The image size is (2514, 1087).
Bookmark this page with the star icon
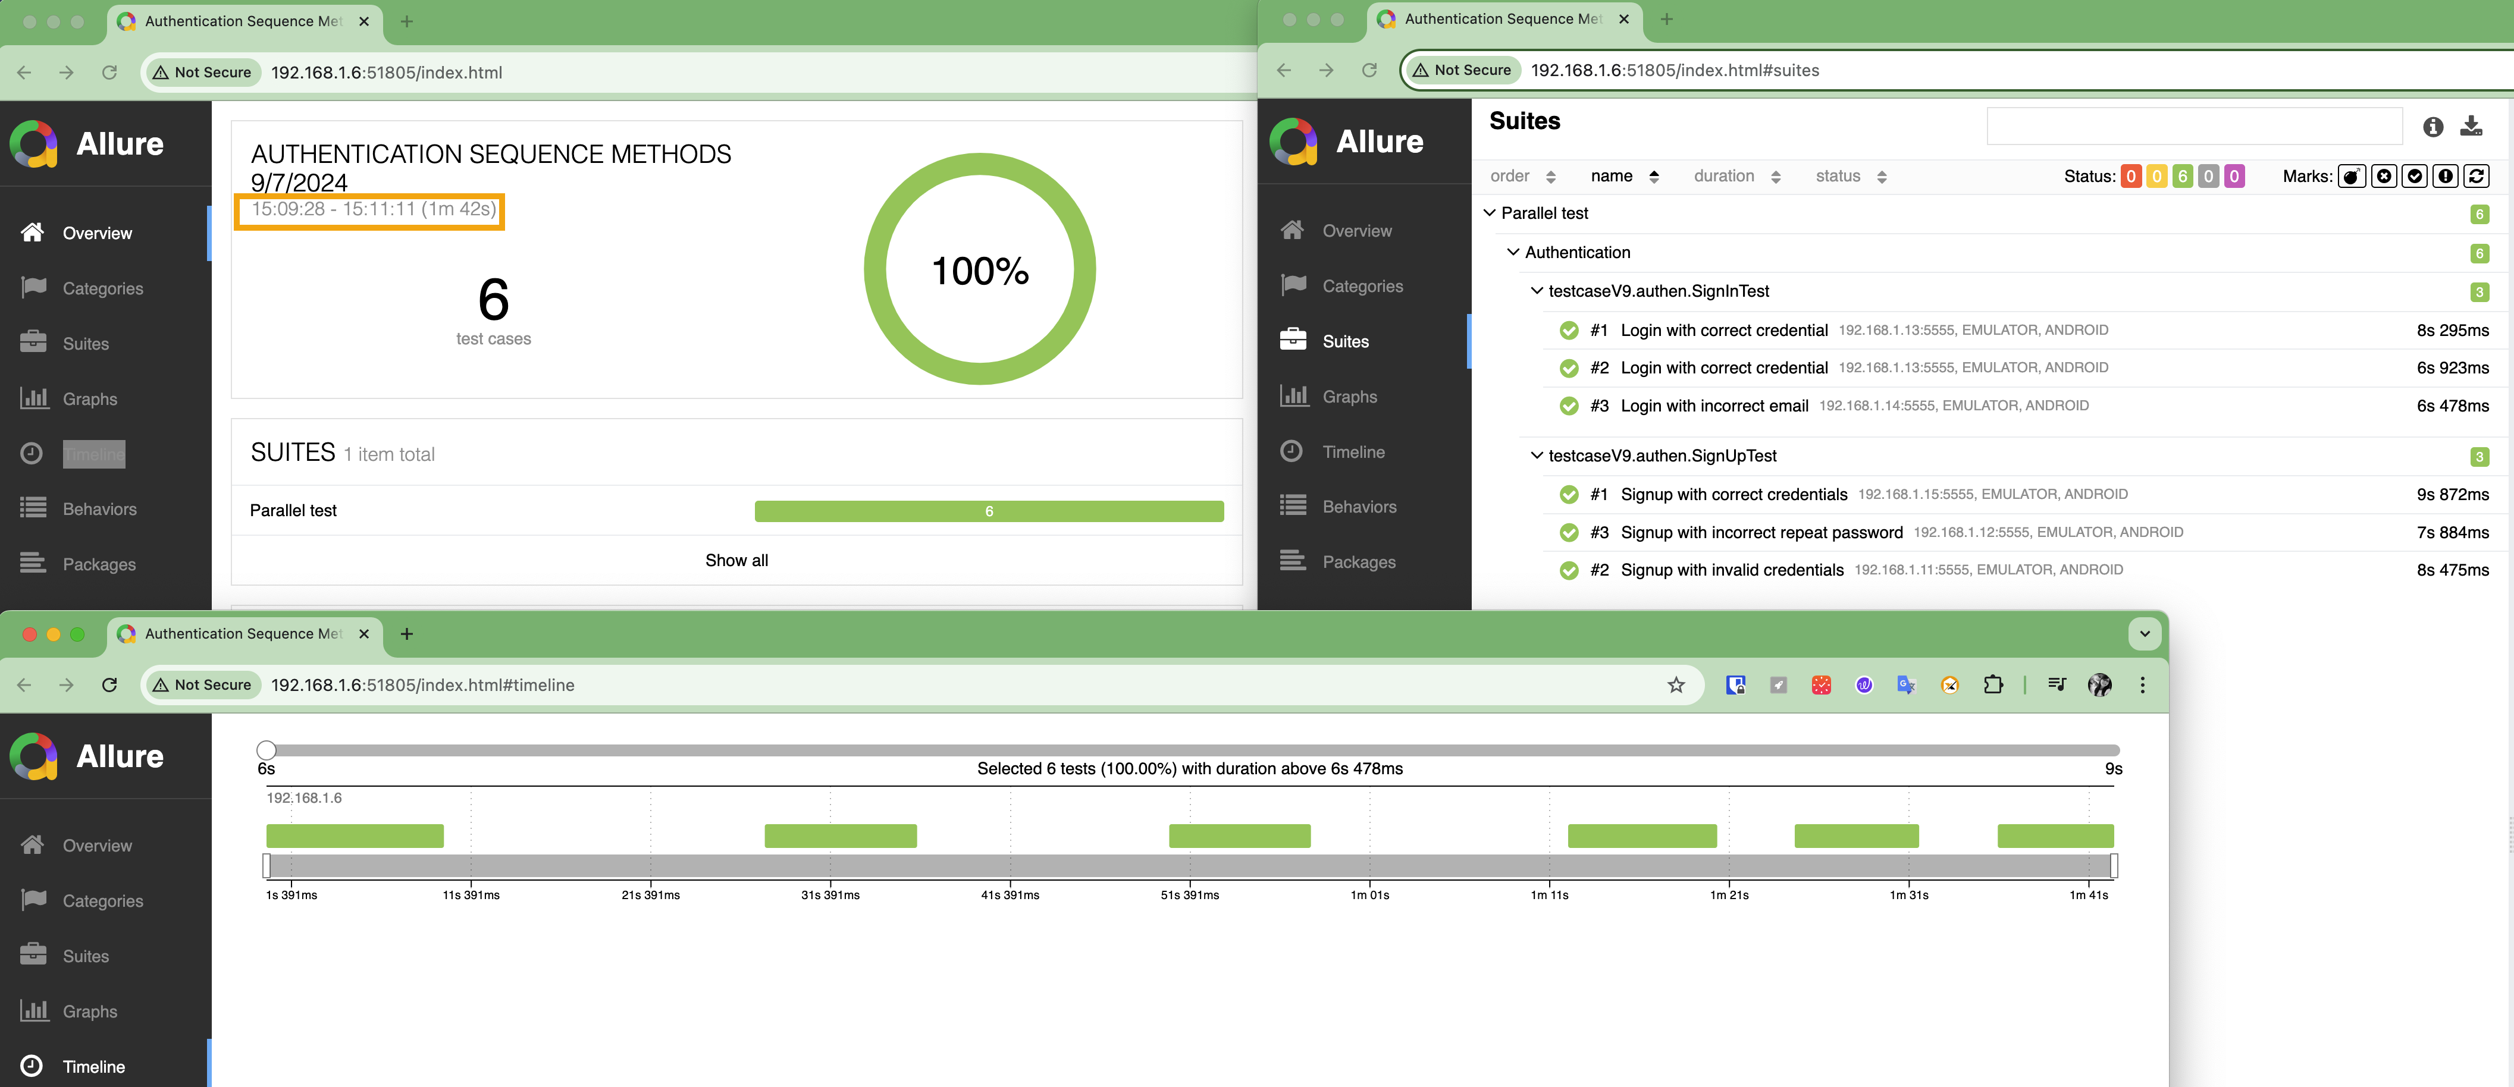click(1676, 685)
